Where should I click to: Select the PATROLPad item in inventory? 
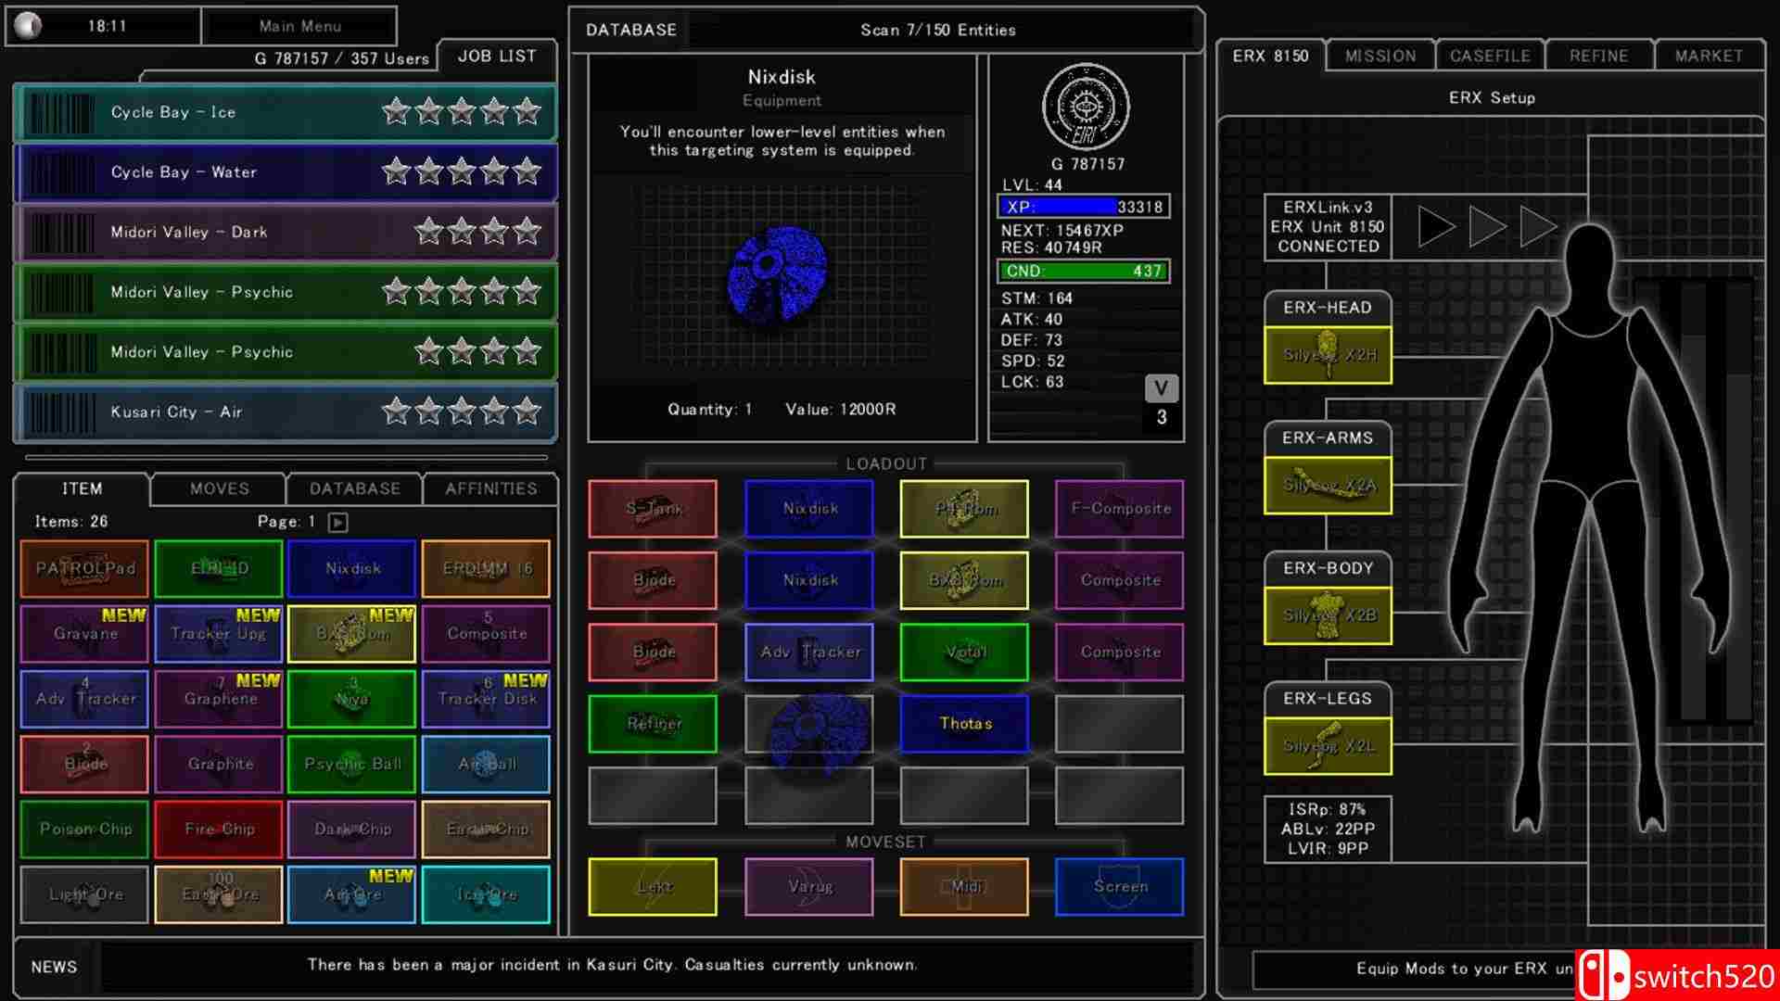click(84, 568)
